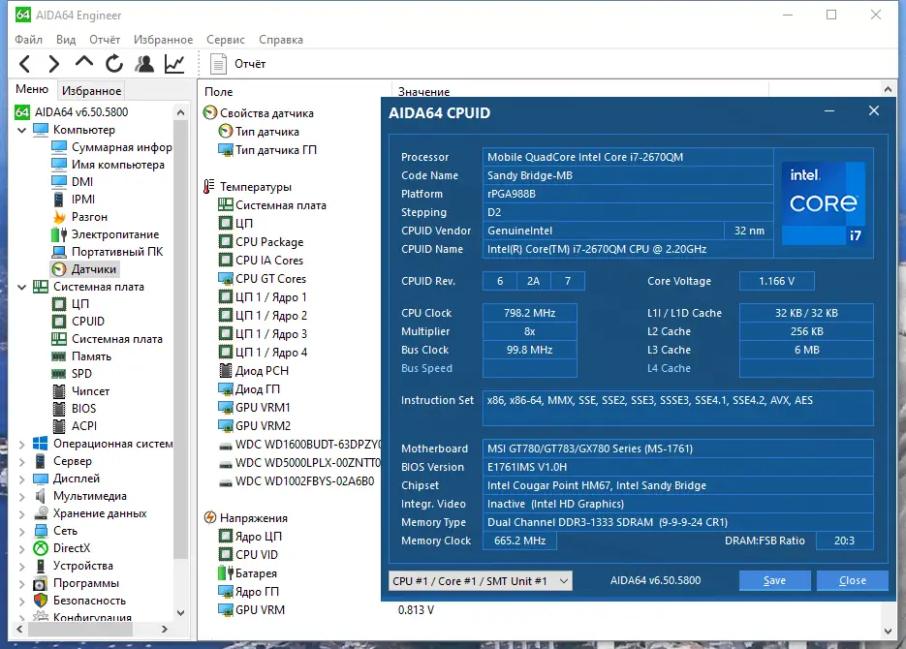906x649 pixels.
Task: Select the Безопасность shield icon
Action: pos(41,601)
